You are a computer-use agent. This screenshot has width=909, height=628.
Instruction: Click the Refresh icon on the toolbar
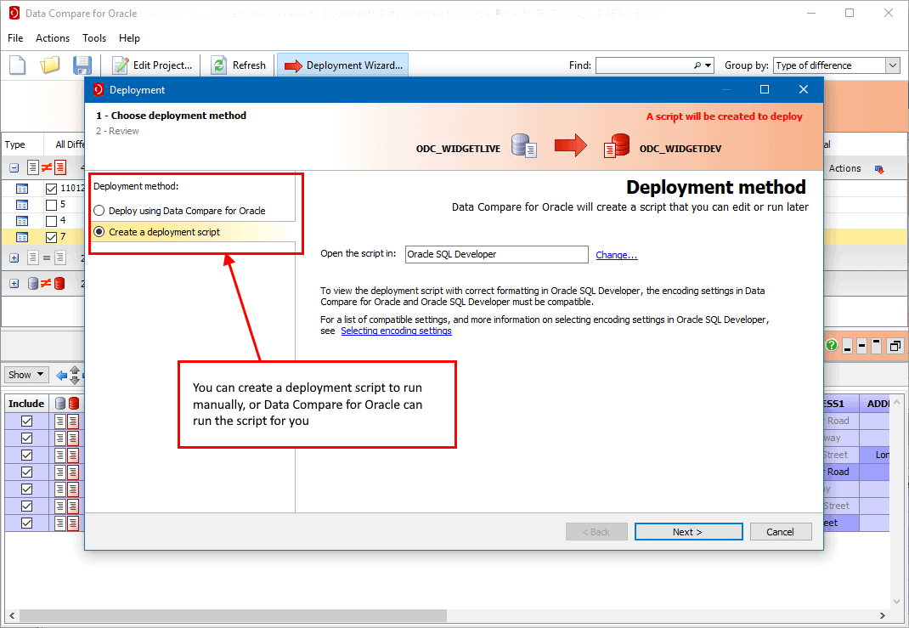tap(221, 65)
